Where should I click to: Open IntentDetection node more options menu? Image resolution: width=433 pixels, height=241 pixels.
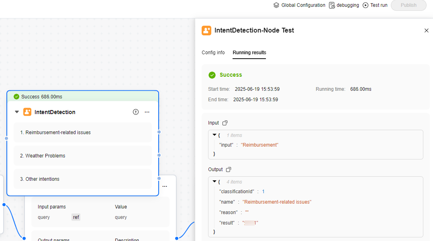point(147,112)
